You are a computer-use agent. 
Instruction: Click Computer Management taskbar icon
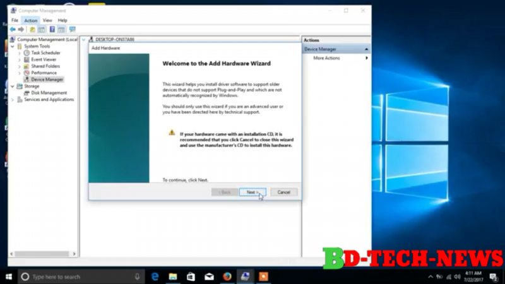[x=245, y=276]
